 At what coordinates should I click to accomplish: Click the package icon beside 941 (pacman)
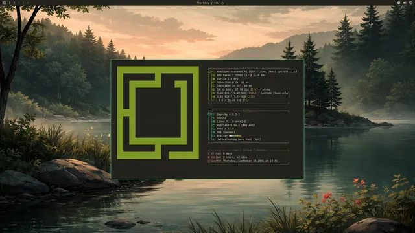tap(214, 132)
